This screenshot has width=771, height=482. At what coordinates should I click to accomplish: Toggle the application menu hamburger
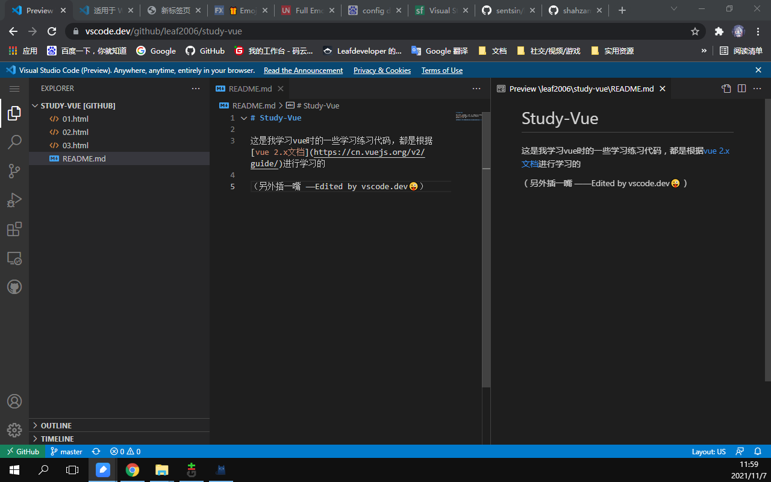(14, 89)
